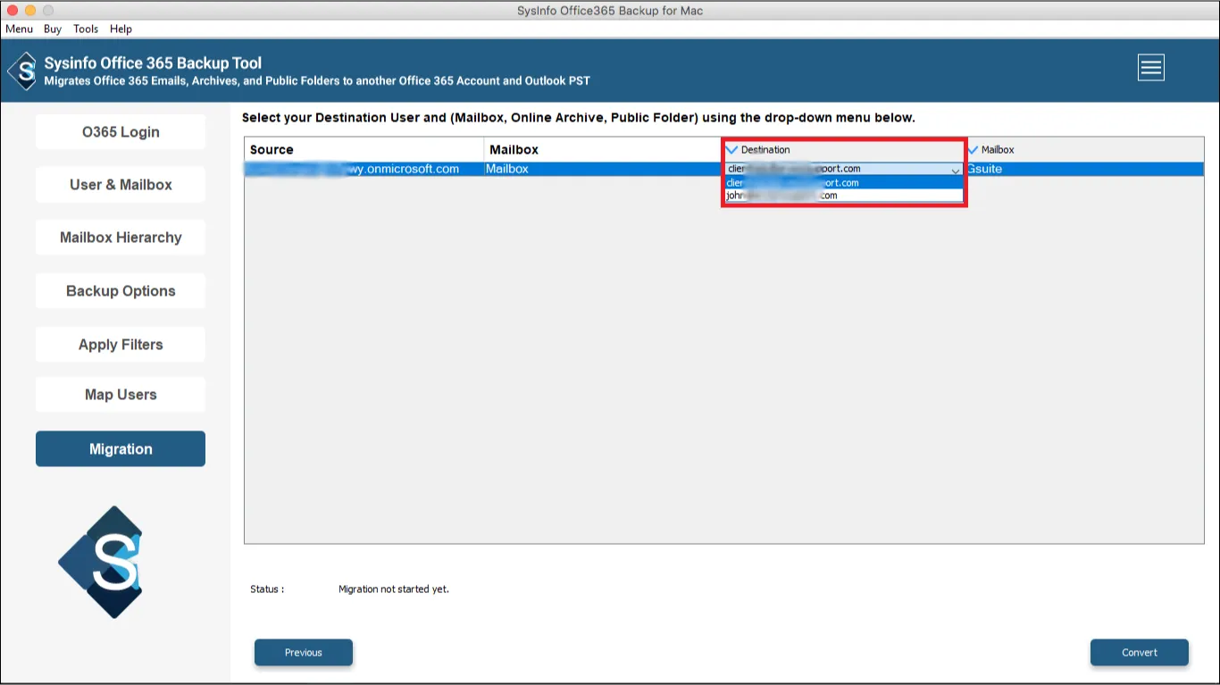Image resolution: width=1220 pixels, height=685 pixels.
Task: Minimize the window with the yellow button
Action: [29, 11]
